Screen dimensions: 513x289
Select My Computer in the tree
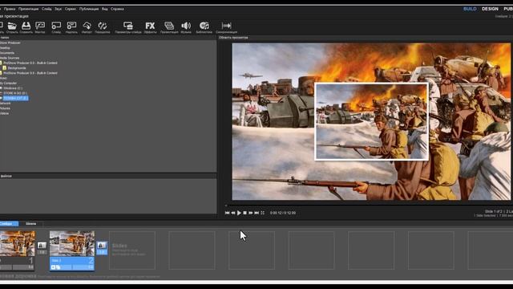click(x=8, y=83)
